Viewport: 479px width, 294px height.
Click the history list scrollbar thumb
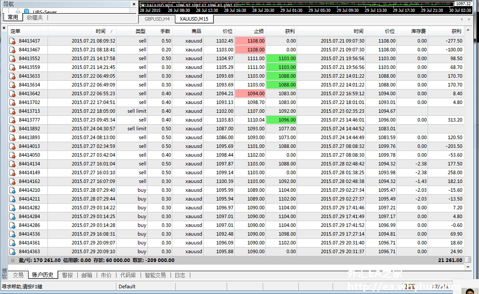point(468,260)
